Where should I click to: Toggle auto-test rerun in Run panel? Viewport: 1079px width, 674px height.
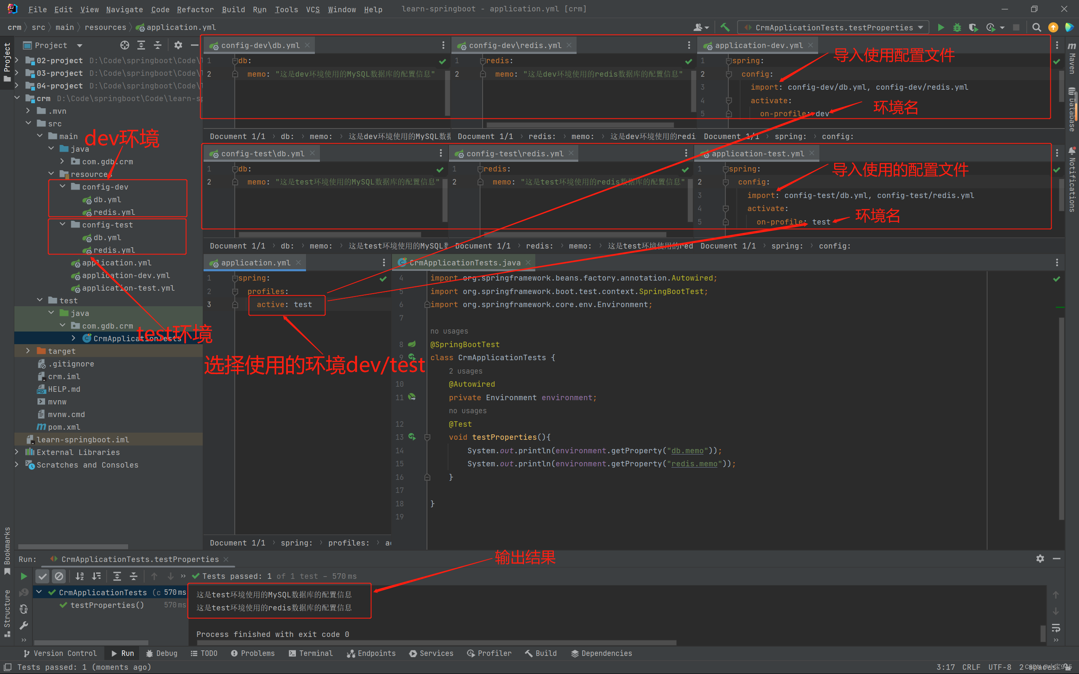point(24,609)
